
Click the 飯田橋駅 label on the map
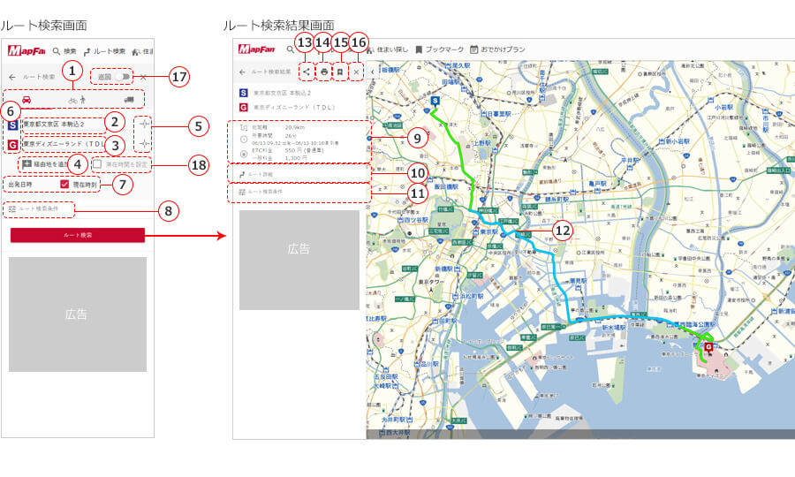[x=446, y=187]
